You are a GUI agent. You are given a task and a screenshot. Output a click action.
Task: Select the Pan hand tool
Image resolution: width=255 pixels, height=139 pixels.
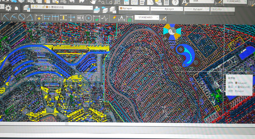coord(93,2)
